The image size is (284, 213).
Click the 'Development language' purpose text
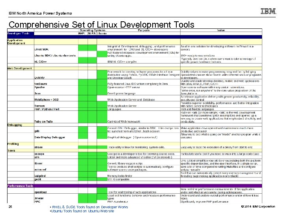(x=121, y=93)
